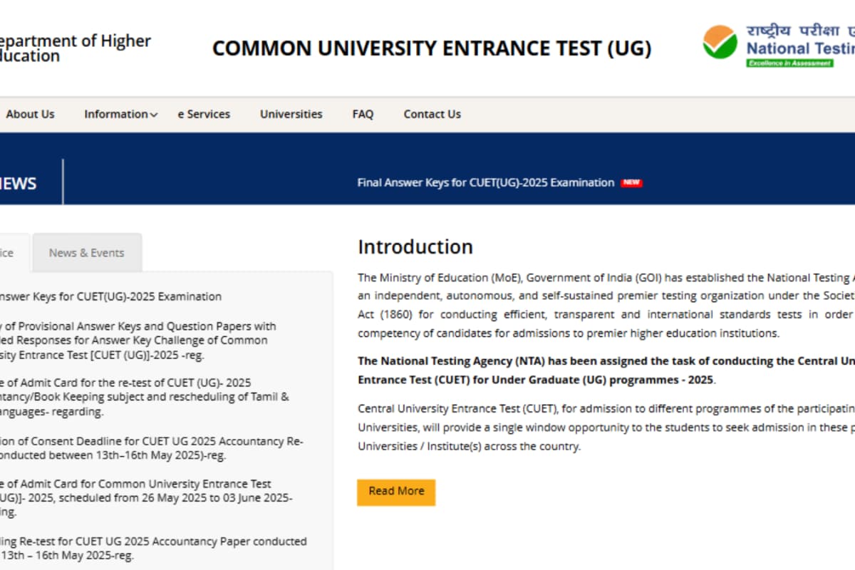
Task: Navigate to Contact Us
Action: click(x=432, y=114)
